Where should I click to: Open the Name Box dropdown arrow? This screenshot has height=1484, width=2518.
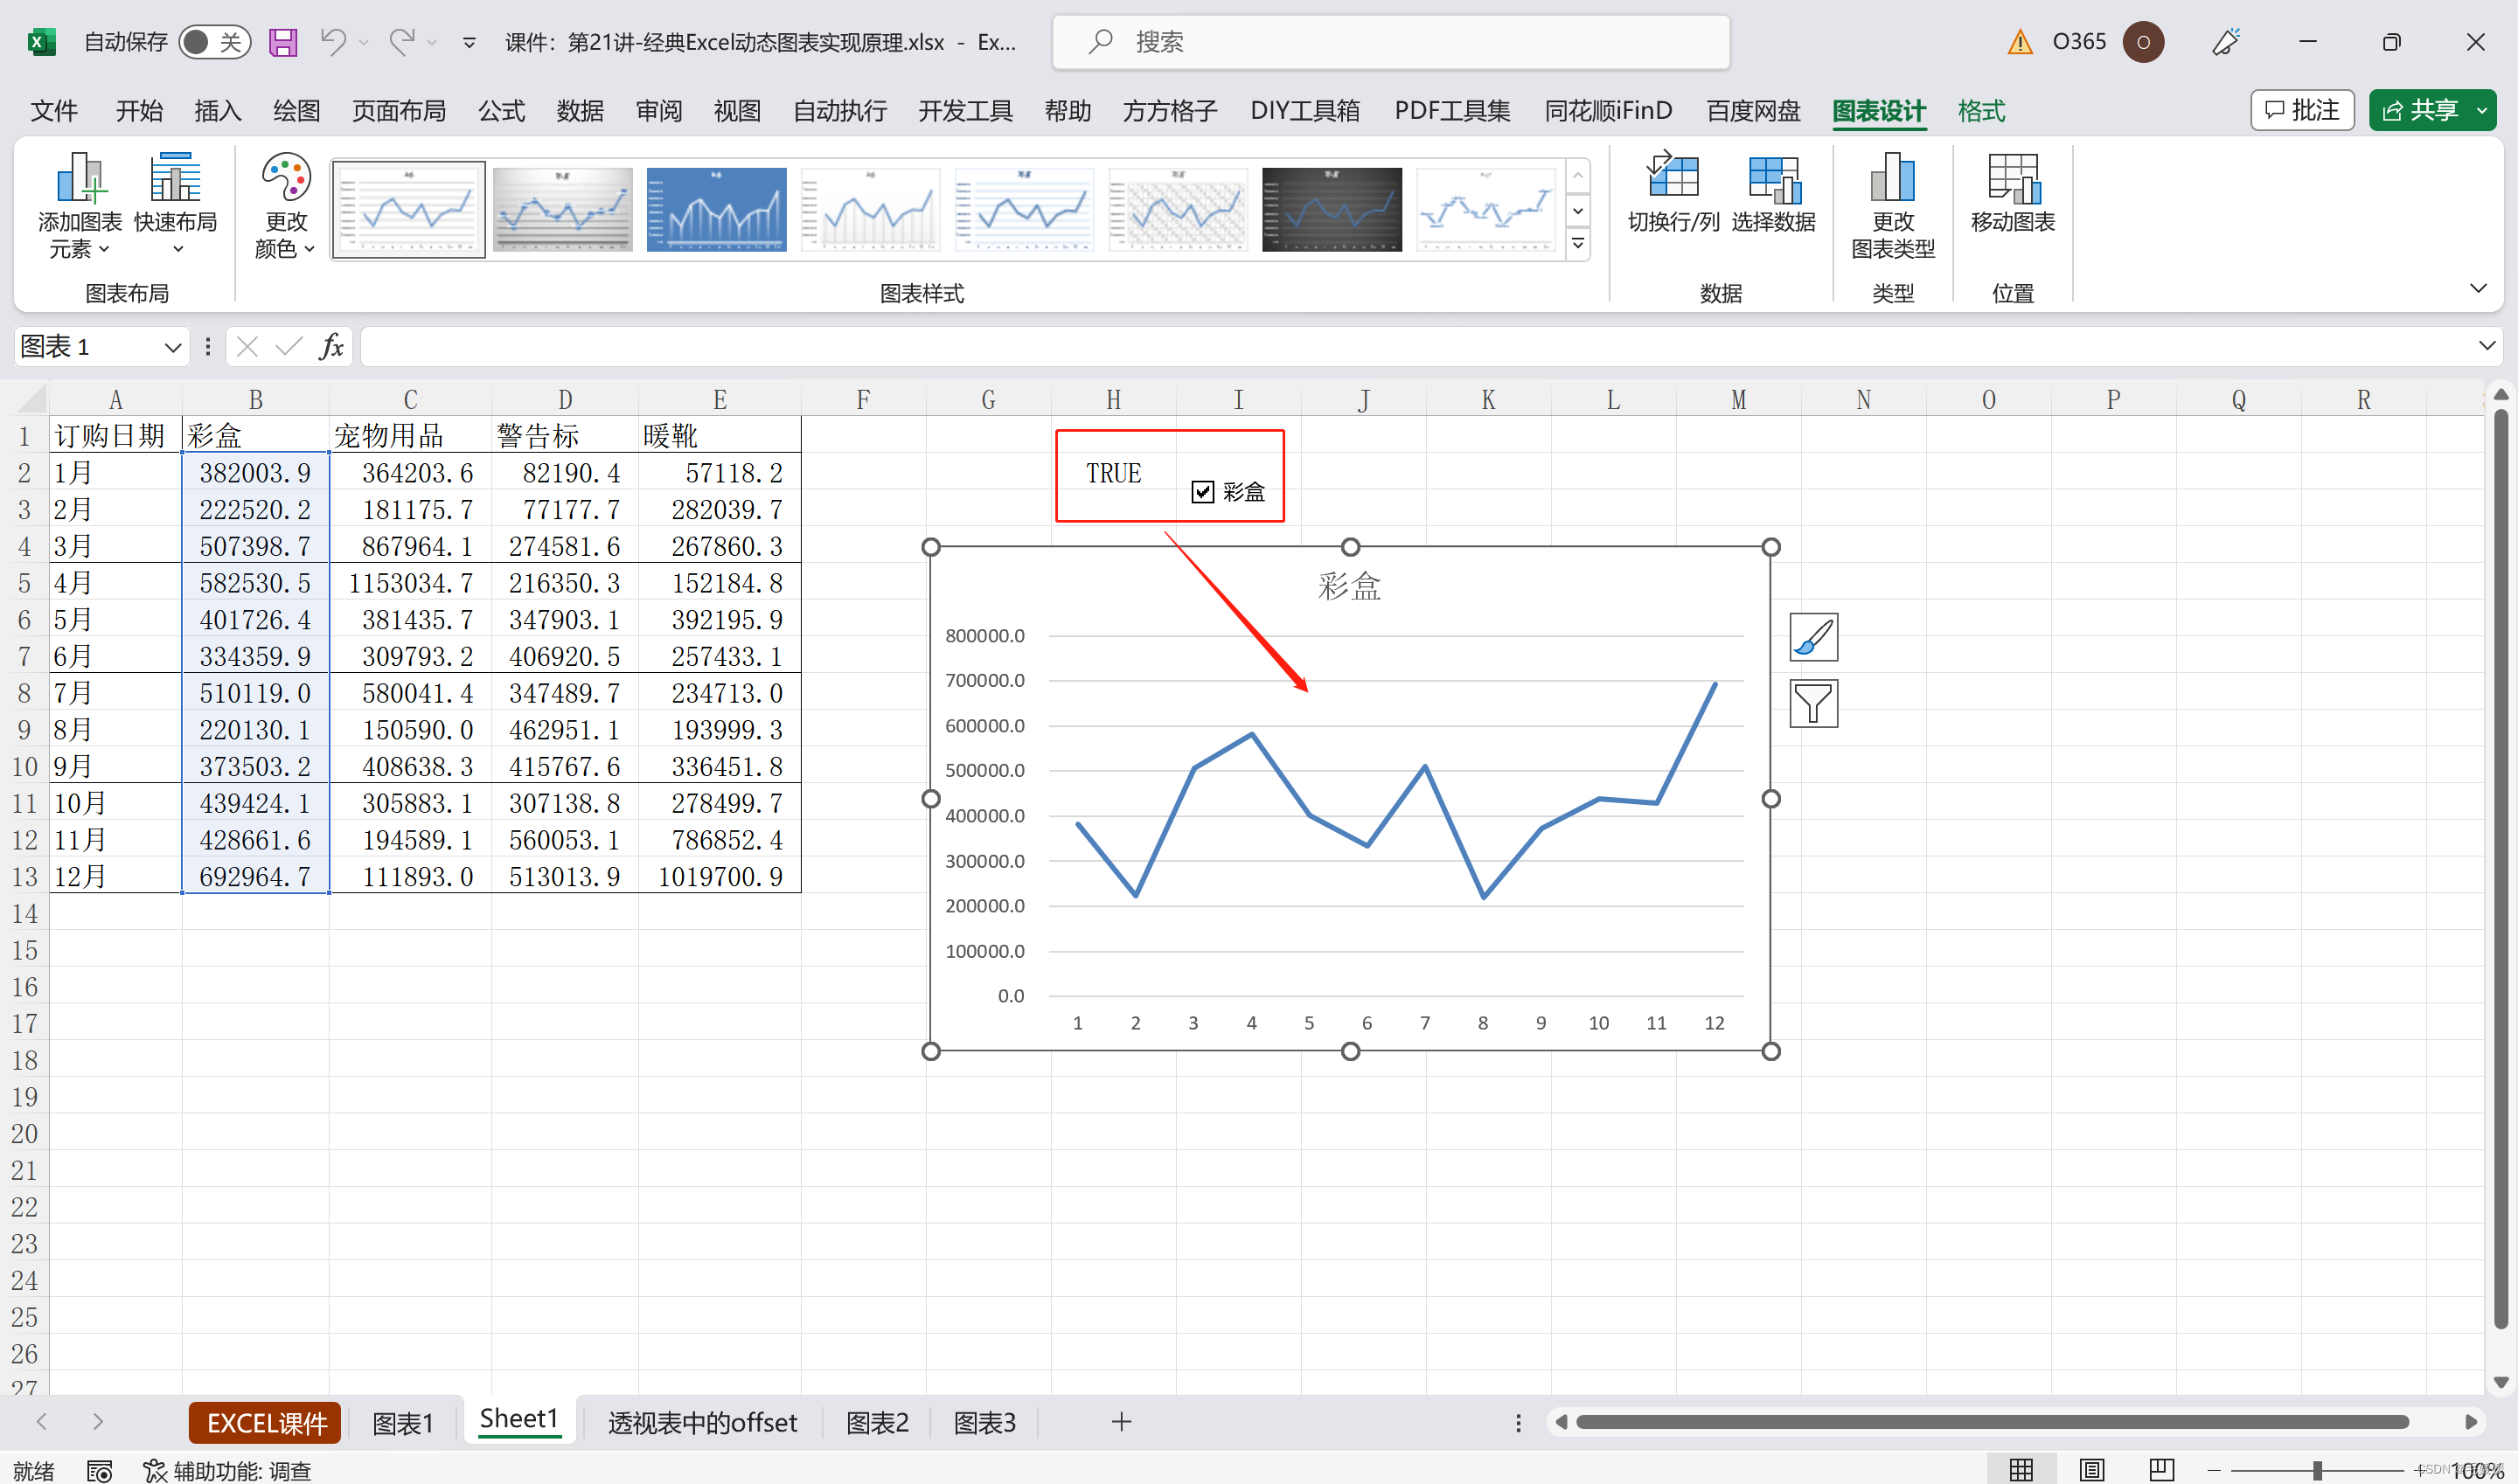tap(172, 347)
